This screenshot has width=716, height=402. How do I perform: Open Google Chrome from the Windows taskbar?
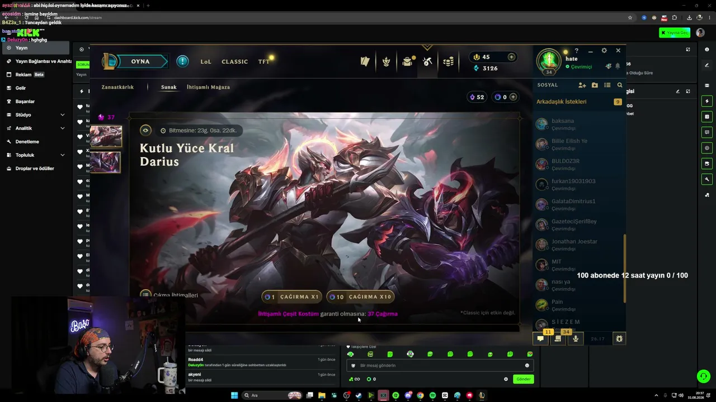point(420,395)
